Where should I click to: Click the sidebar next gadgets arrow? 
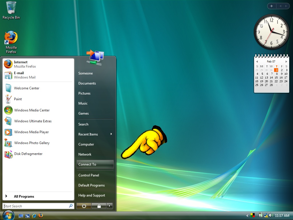pyautogui.click(x=286, y=6)
